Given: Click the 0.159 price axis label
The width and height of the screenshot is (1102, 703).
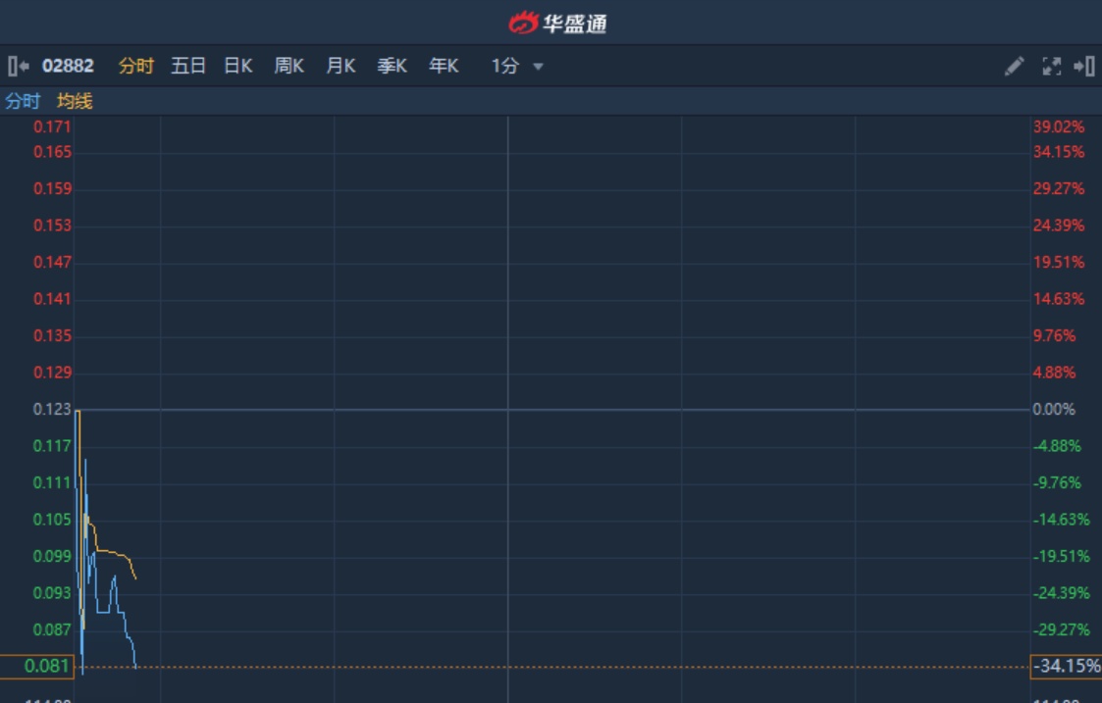Looking at the screenshot, I should [52, 188].
